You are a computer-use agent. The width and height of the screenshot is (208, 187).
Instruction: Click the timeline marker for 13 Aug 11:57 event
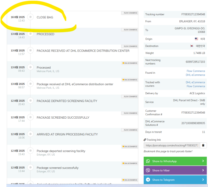pyautogui.click(x=31, y=50)
